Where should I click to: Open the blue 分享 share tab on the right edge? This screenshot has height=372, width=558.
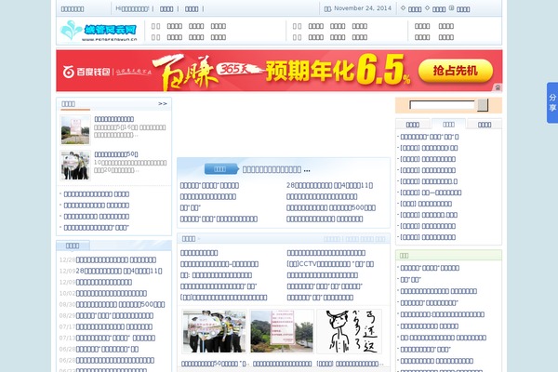[x=551, y=102]
